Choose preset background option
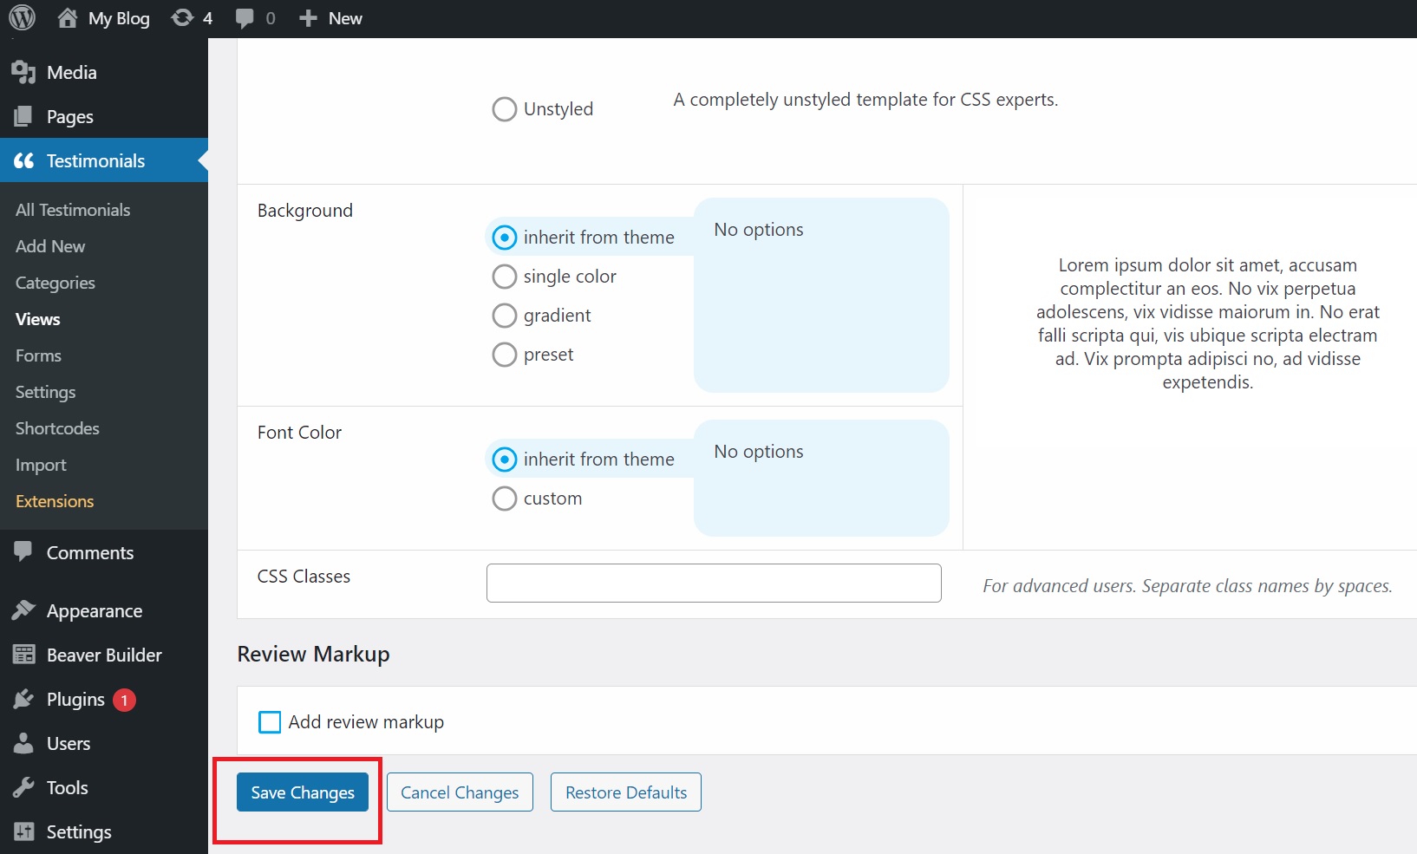Viewport: 1417px width, 854px height. (504, 355)
